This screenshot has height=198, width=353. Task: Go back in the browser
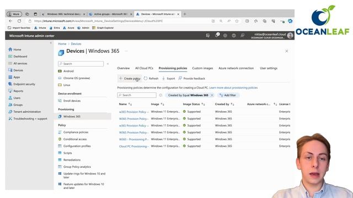10,21
